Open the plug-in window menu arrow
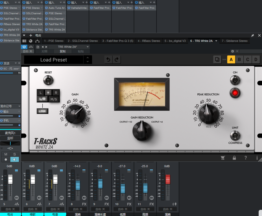The width and height of the screenshot is (262, 216). click(x=24, y=35)
